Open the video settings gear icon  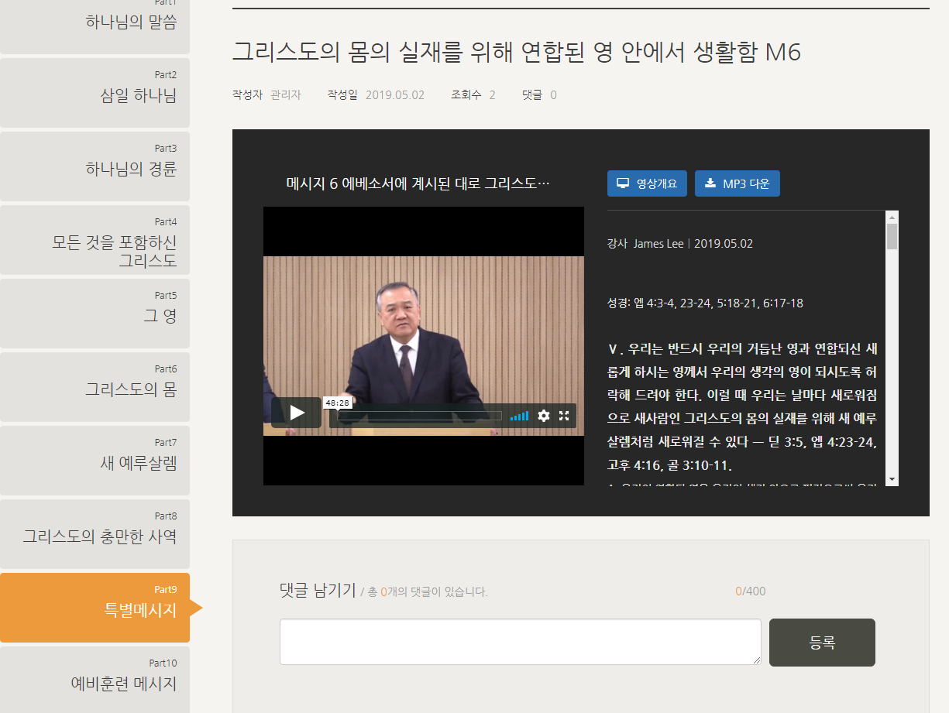click(x=544, y=416)
